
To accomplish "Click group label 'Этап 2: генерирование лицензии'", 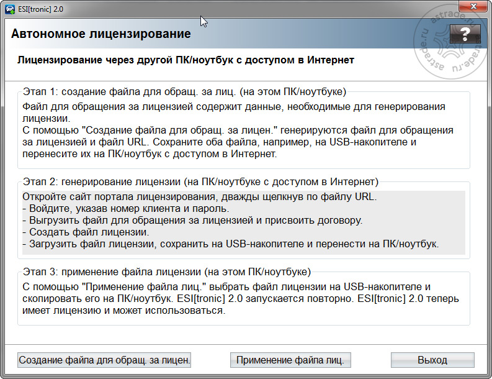I will click(102, 181).
